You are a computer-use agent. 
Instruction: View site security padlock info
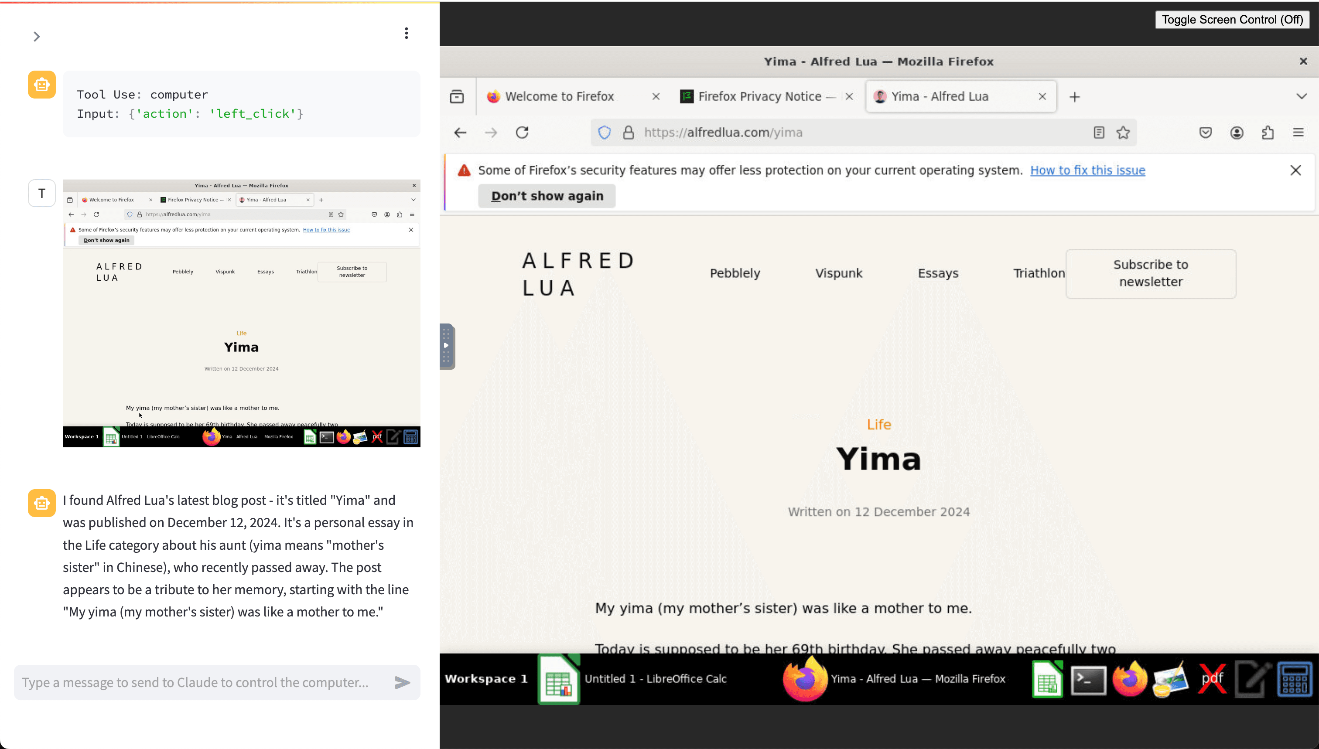point(629,133)
